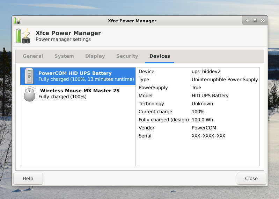Viewport: 279px width, 199px height.
Task: Click the 'True' value
Action: tap(196, 88)
